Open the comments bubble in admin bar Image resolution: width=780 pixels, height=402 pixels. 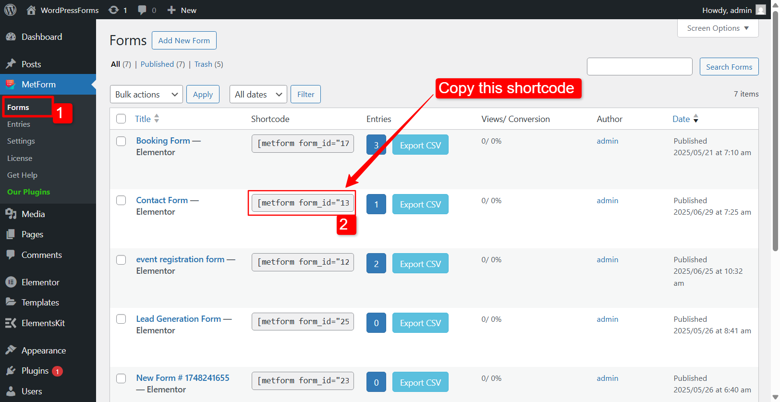pyautogui.click(x=142, y=10)
